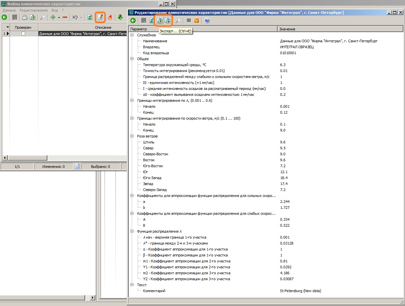Select the Температура окружающей среды value 6.3
Image resolution: width=405 pixels, height=306 pixels.
coord(283,65)
